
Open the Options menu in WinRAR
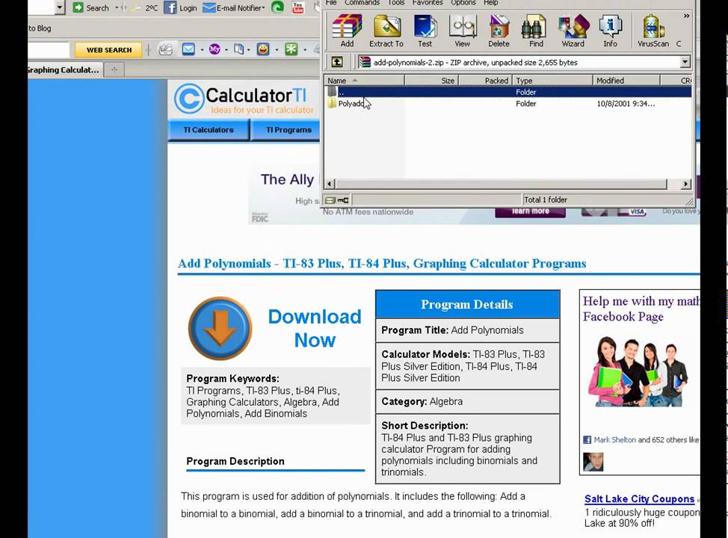[x=463, y=2]
